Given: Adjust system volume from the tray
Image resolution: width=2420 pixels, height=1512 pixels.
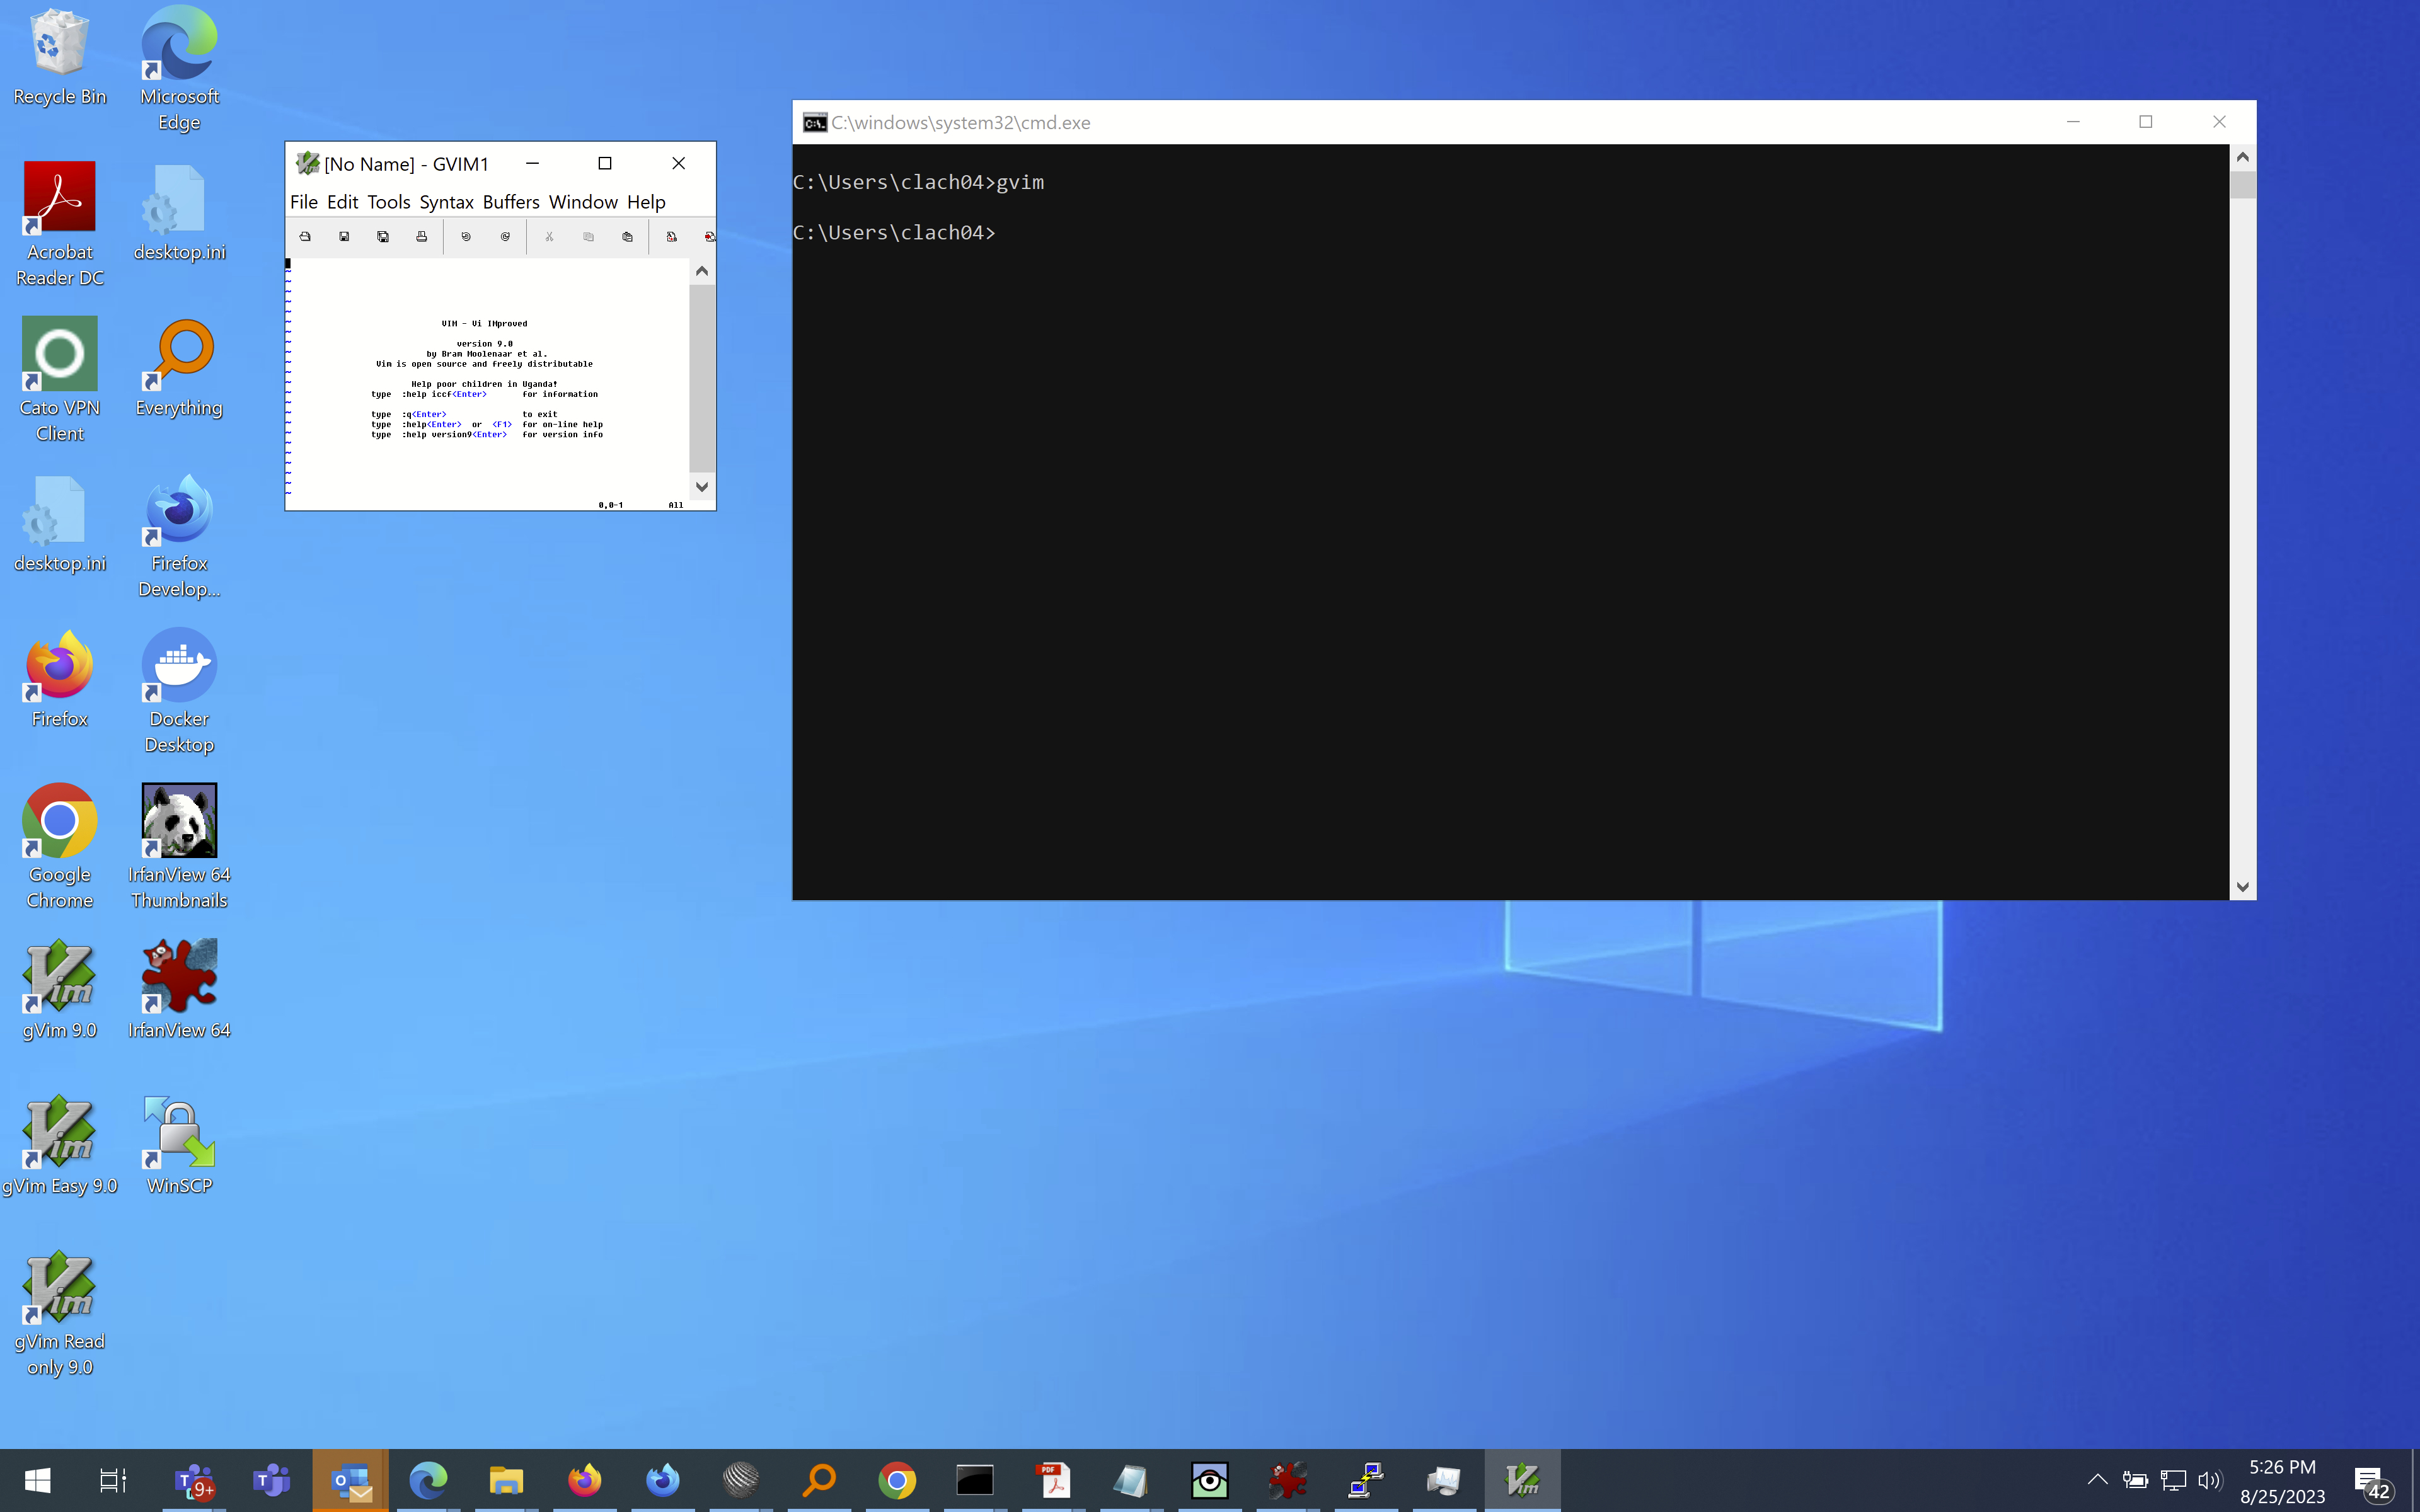Looking at the screenshot, I should click(2209, 1479).
